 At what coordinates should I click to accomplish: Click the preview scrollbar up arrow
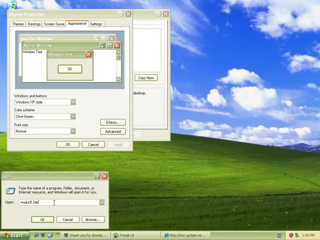tap(118, 52)
